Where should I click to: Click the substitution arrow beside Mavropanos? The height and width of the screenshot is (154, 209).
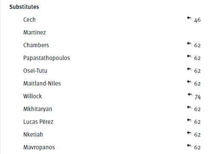click(x=189, y=145)
